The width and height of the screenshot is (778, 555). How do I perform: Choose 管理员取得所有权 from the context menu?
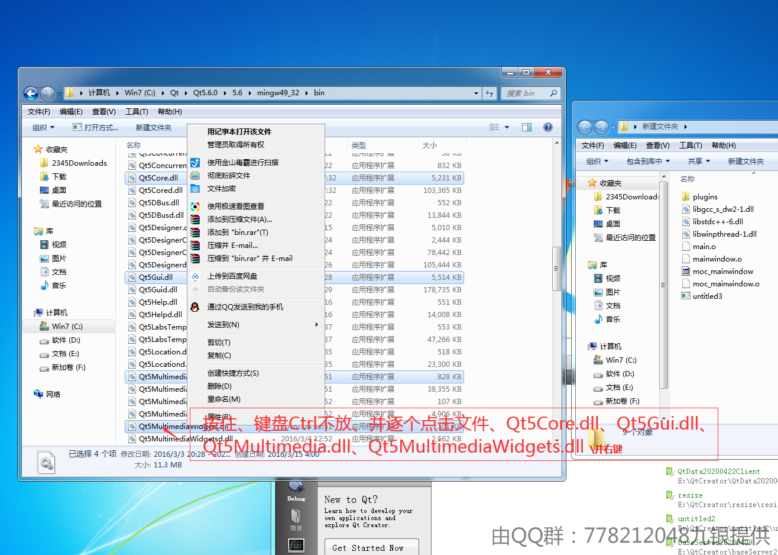[236, 144]
